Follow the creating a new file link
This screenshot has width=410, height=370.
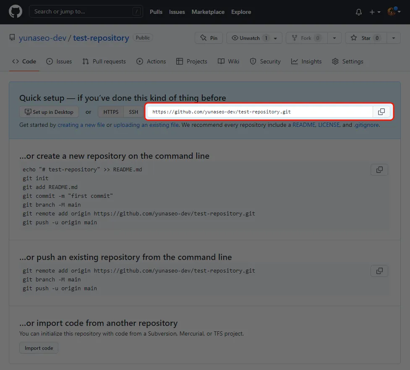point(81,125)
